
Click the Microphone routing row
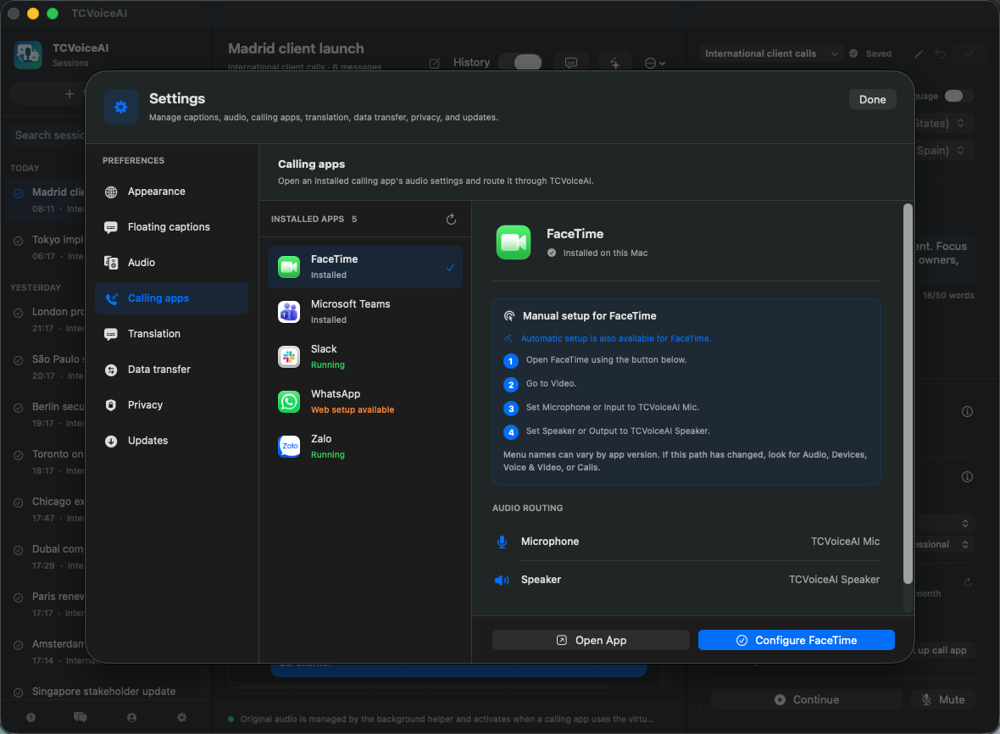pos(686,542)
